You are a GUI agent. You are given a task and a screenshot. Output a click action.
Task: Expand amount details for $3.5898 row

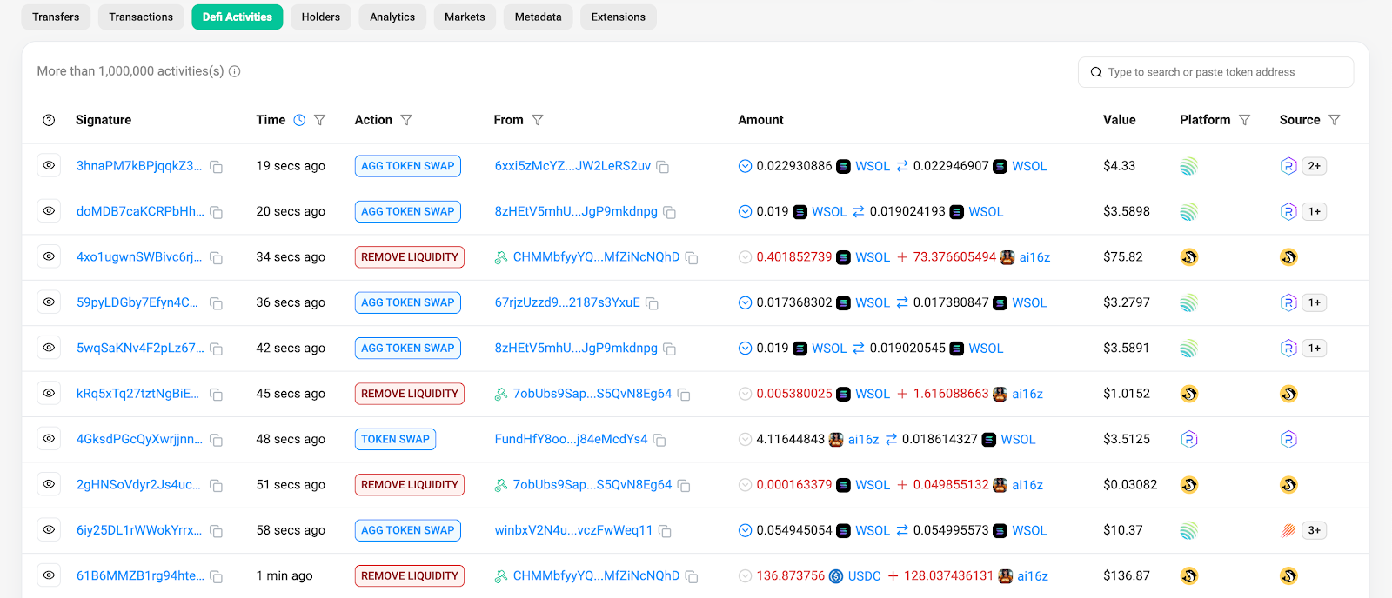pos(745,211)
